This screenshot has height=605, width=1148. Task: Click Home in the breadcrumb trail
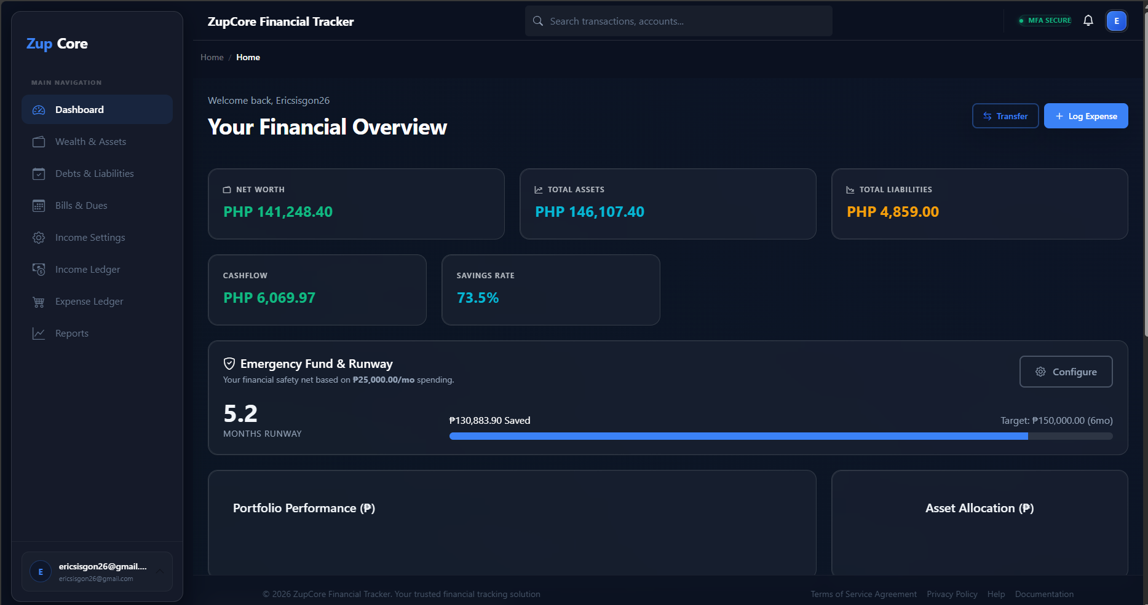pyautogui.click(x=212, y=57)
